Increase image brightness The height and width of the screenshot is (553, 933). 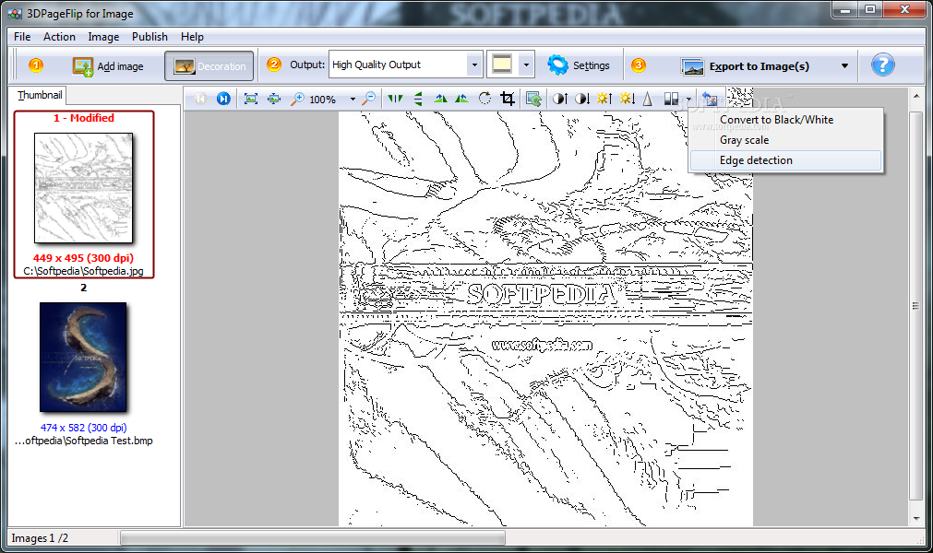(604, 99)
